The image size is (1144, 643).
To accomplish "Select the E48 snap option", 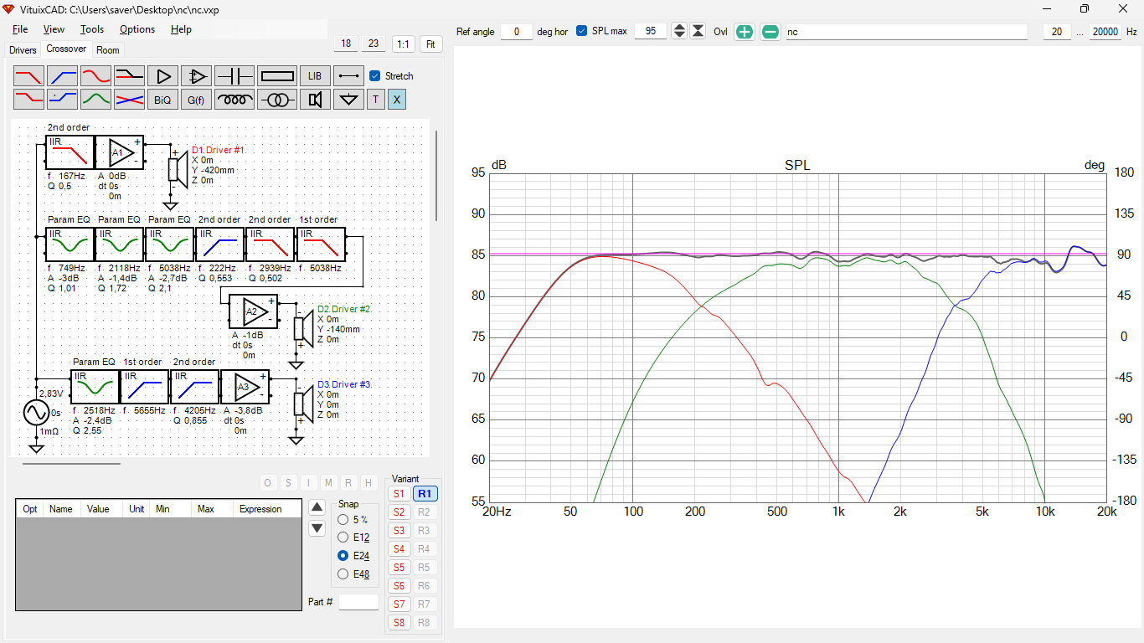I will pos(343,574).
